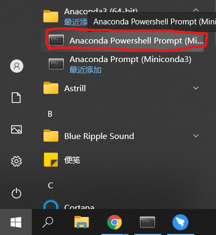Click the user account avatar icon
Viewport: 216px width, 235px height.
click(16, 66)
